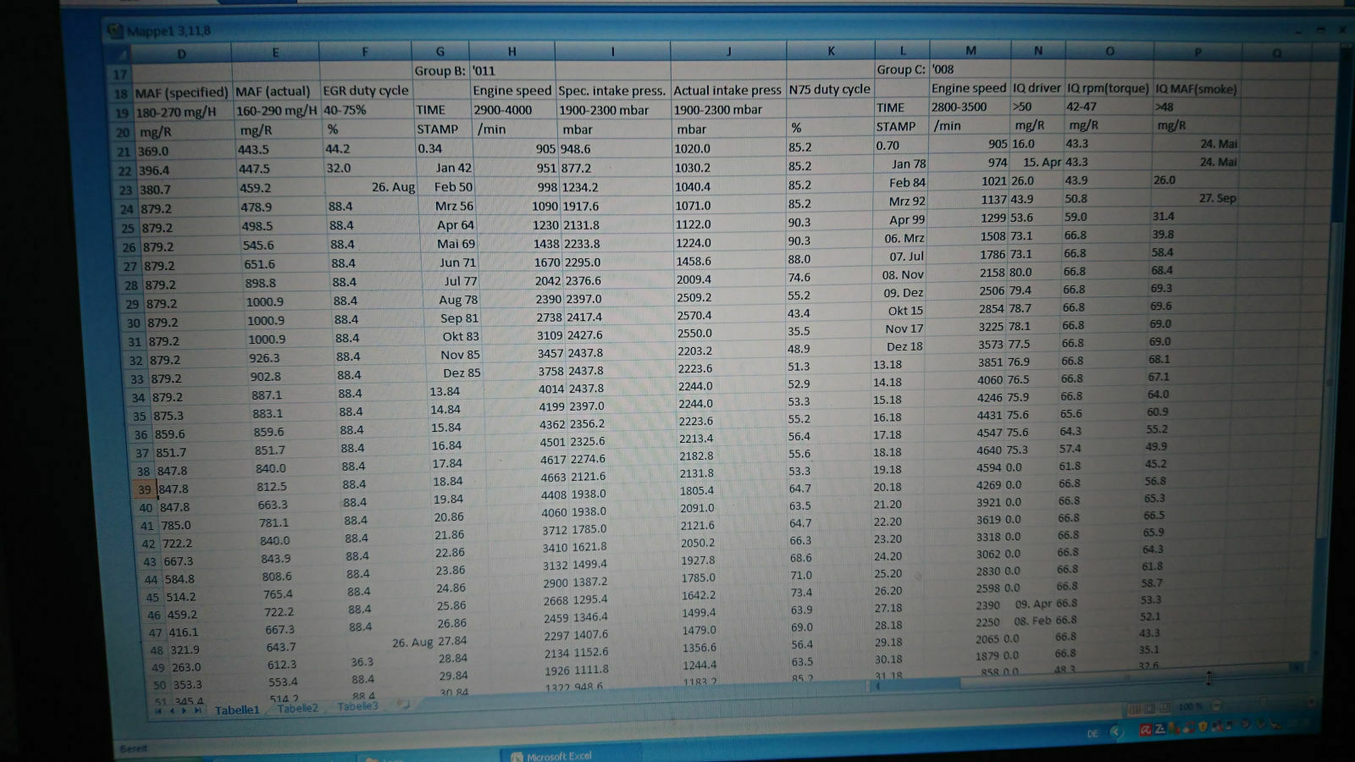
Task: Open the Tabelle2 sheet tab
Action: point(297,708)
